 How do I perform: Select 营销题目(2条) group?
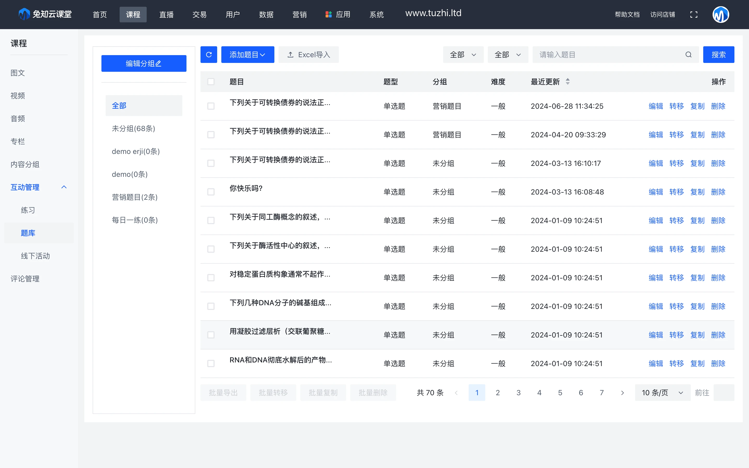[144, 197]
